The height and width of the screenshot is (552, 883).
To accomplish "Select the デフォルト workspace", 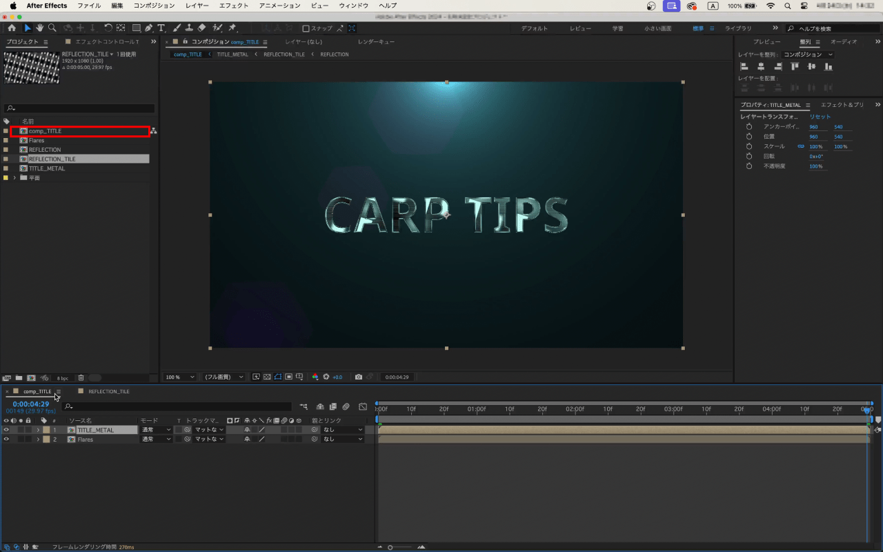I will point(535,28).
